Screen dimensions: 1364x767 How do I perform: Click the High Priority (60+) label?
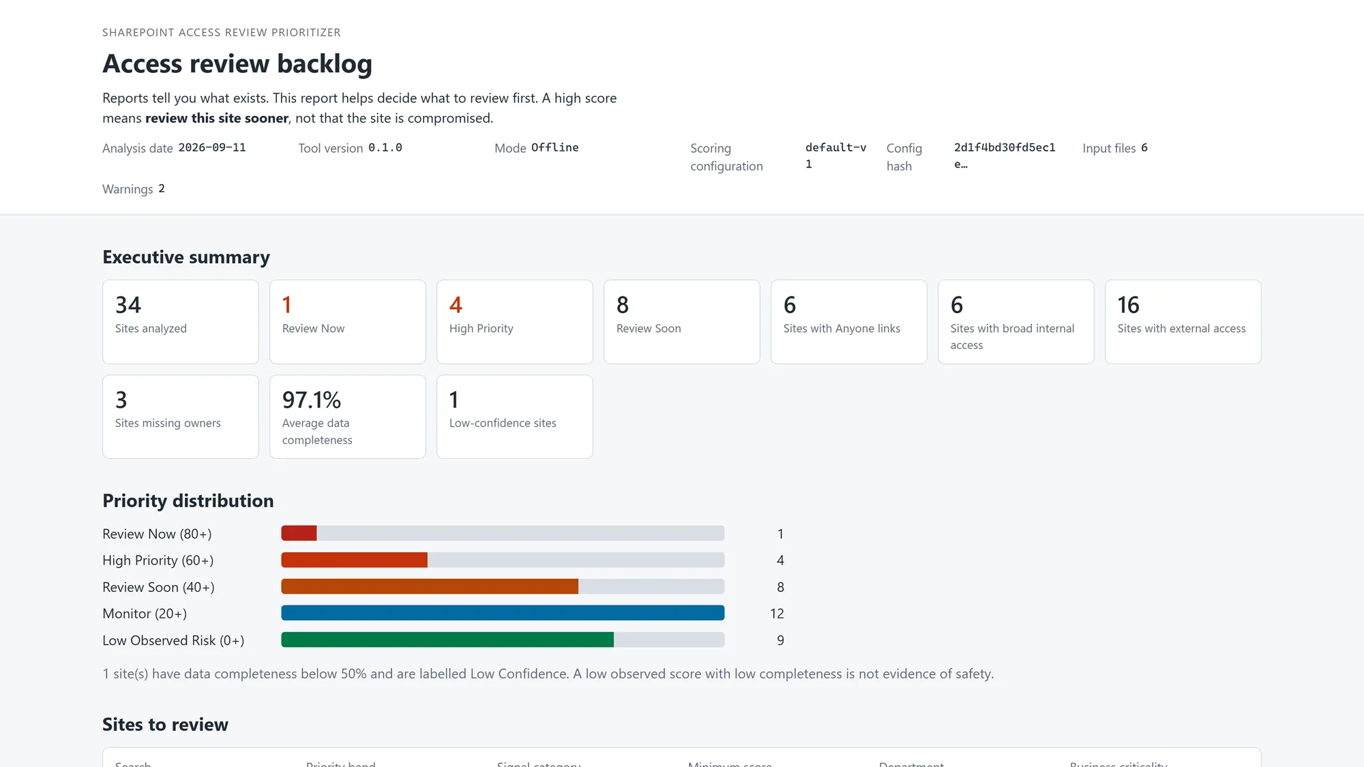(x=158, y=560)
